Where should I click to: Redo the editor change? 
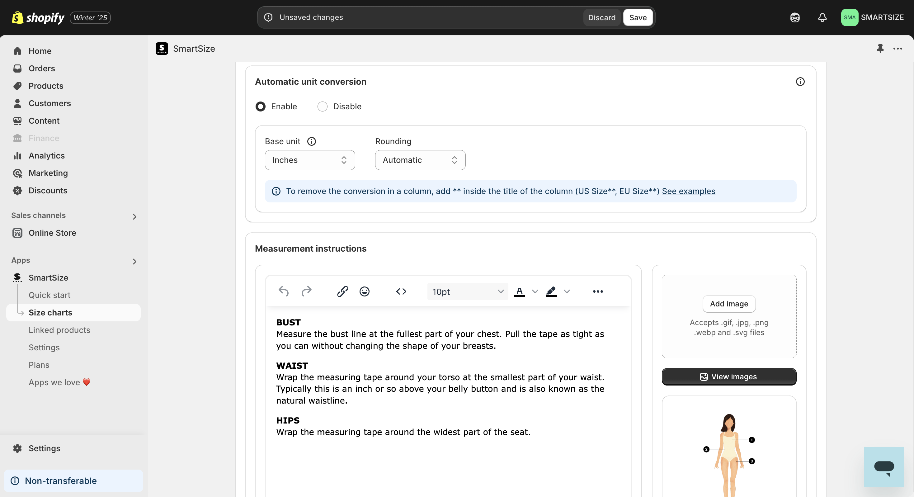click(306, 291)
